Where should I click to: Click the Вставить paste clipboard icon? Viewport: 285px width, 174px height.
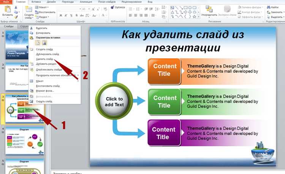[8, 9]
